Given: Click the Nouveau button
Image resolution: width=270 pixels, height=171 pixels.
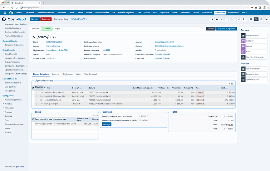Looking at the screenshot, I should [x=35, y=19].
